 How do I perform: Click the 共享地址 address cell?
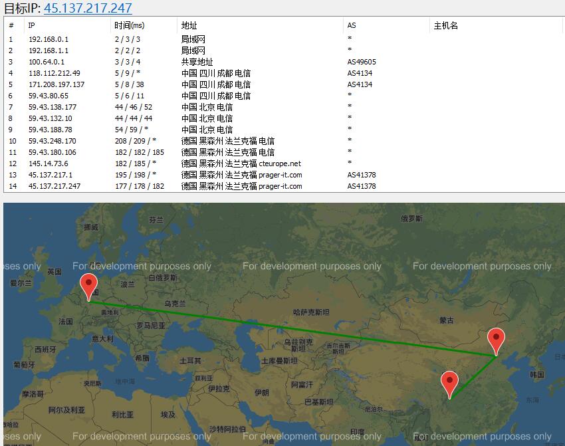point(197,62)
